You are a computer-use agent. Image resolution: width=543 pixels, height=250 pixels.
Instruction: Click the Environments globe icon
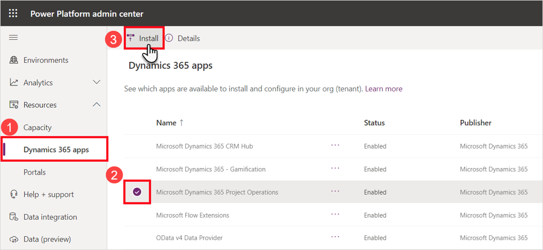(14, 60)
